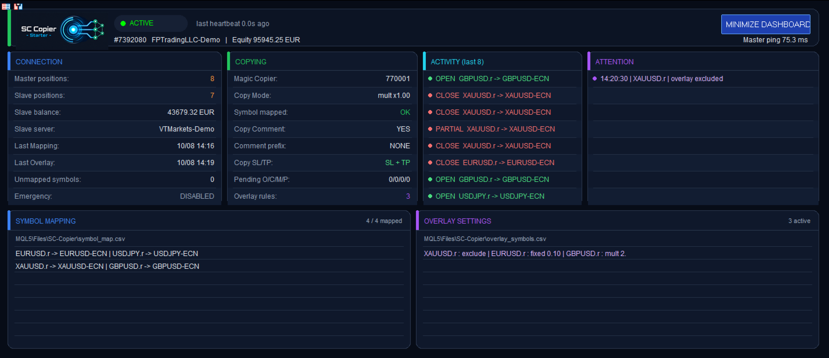Click the Slave positions value 7
Image resolution: width=829 pixels, height=358 pixels.
pyautogui.click(x=212, y=96)
